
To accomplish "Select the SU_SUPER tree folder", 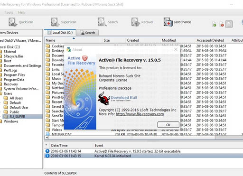I will click(x=17, y=117).
